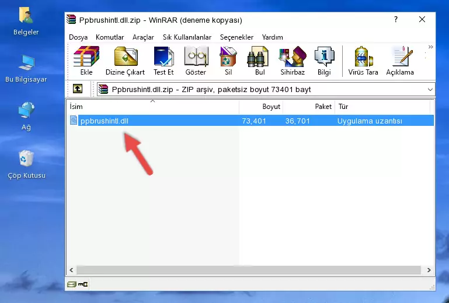The image size is (449, 303).
Task: Open the Sık Kullanılanlar menu
Action: pos(187,37)
